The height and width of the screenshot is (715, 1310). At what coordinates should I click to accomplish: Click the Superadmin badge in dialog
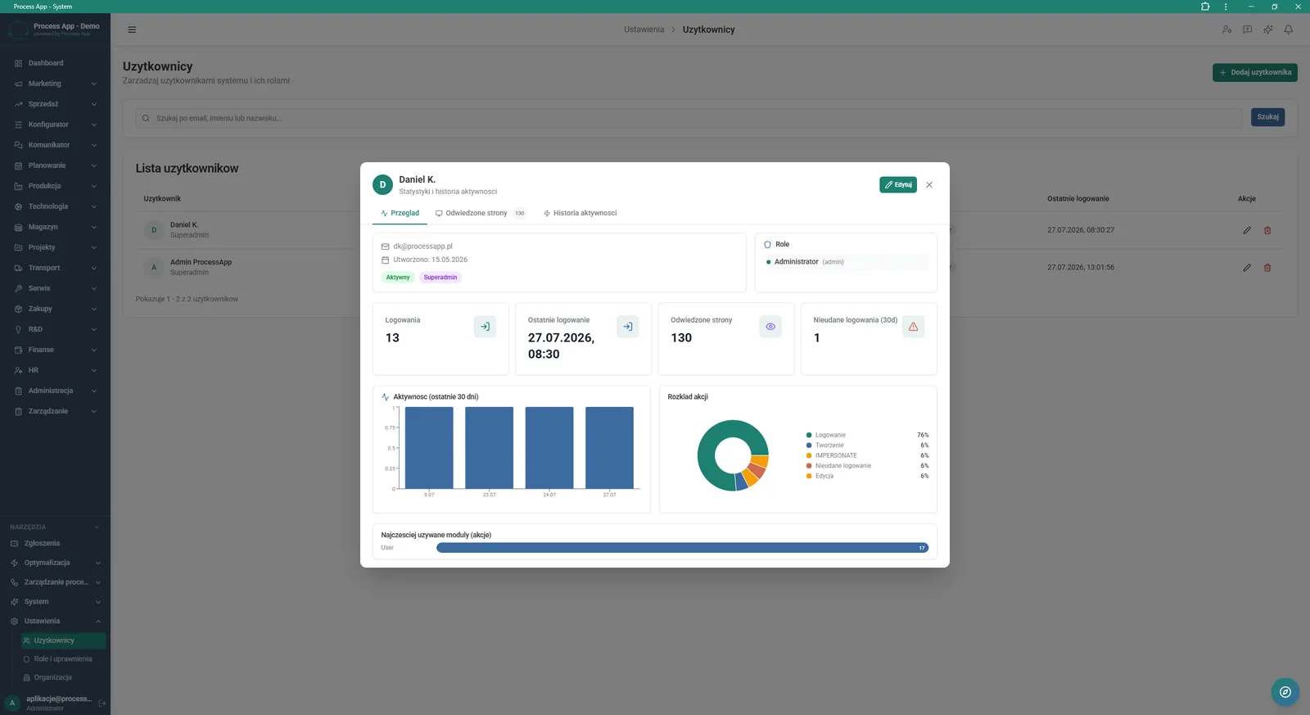[440, 278]
